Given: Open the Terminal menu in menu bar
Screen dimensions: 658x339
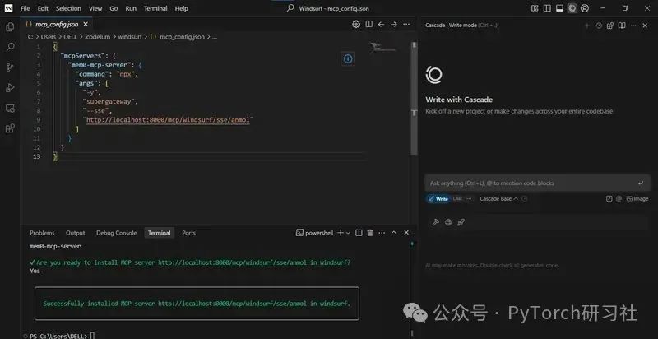Looking at the screenshot, I should [x=156, y=8].
